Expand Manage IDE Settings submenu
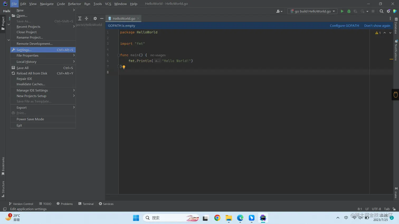The height and width of the screenshot is (224, 399). 43,90
